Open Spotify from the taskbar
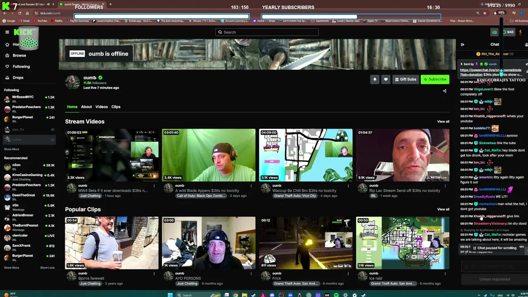The image size is (528, 297). [x=336, y=295]
